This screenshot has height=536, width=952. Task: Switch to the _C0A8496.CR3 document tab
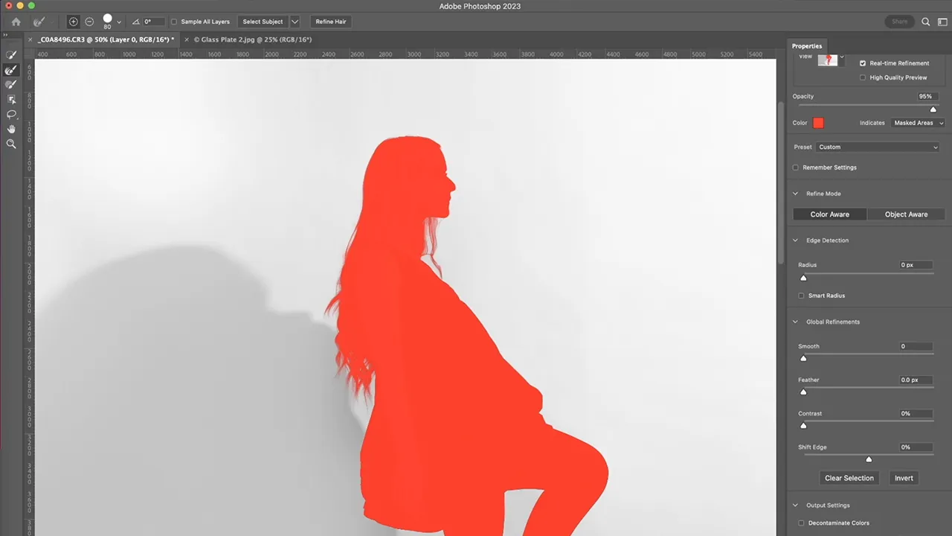[106, 39]
